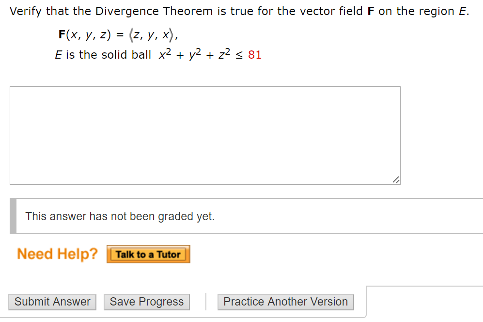
Task: Click the orange Talk to a Tutor icon button
Action: (x=148, y=254)
